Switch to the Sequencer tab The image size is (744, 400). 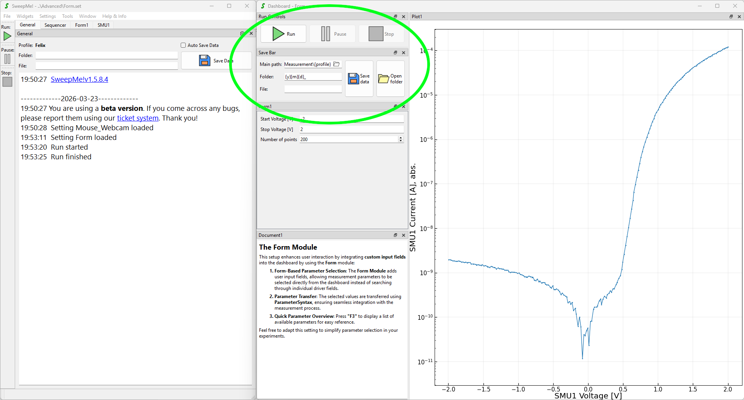[55, 25]
